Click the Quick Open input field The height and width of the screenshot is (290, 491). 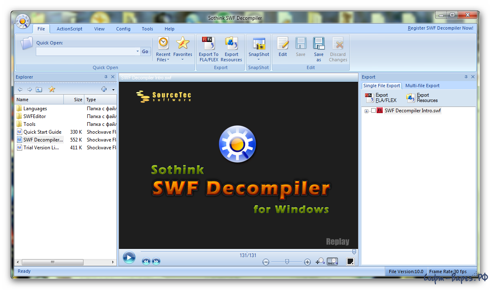(x=86, y=51)
